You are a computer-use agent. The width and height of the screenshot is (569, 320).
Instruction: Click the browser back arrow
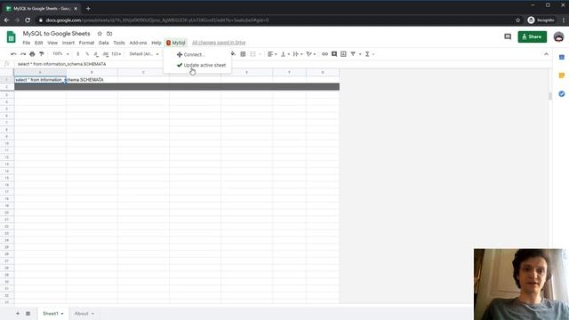(6, 20)
